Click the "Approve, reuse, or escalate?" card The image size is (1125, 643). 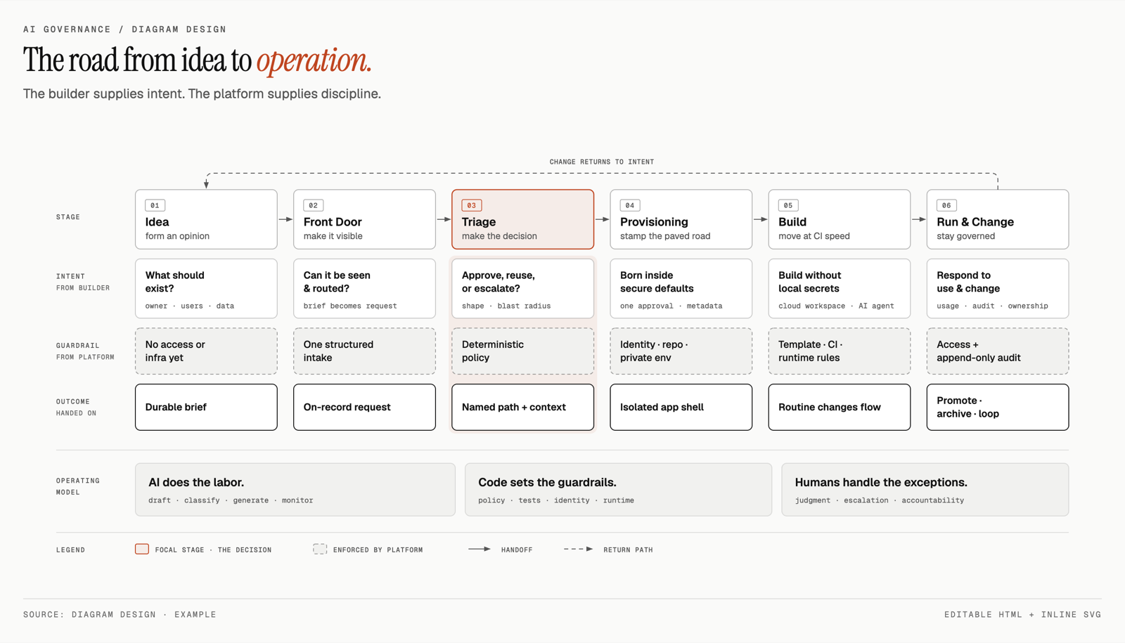(x=522, y=289)
